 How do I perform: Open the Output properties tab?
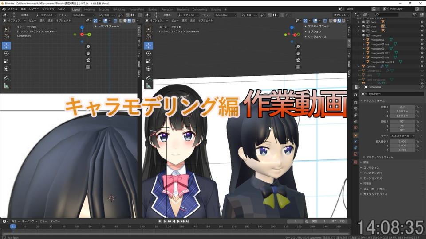355,109
